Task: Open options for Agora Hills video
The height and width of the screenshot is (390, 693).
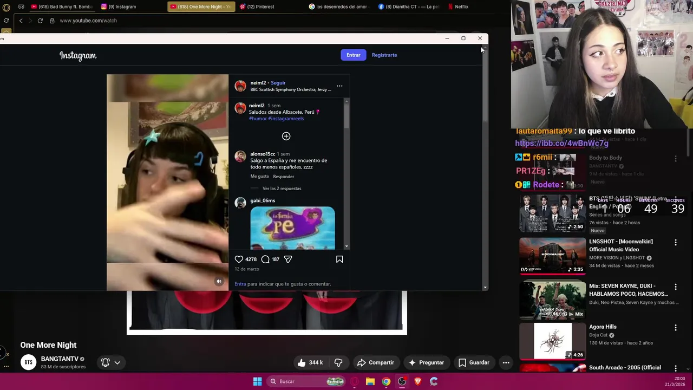Action: click(675, 328)
